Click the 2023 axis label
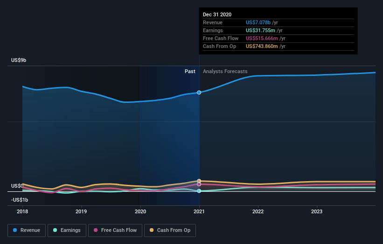The height and width of the screenshot is (244, 383). [x=317, y=211]
